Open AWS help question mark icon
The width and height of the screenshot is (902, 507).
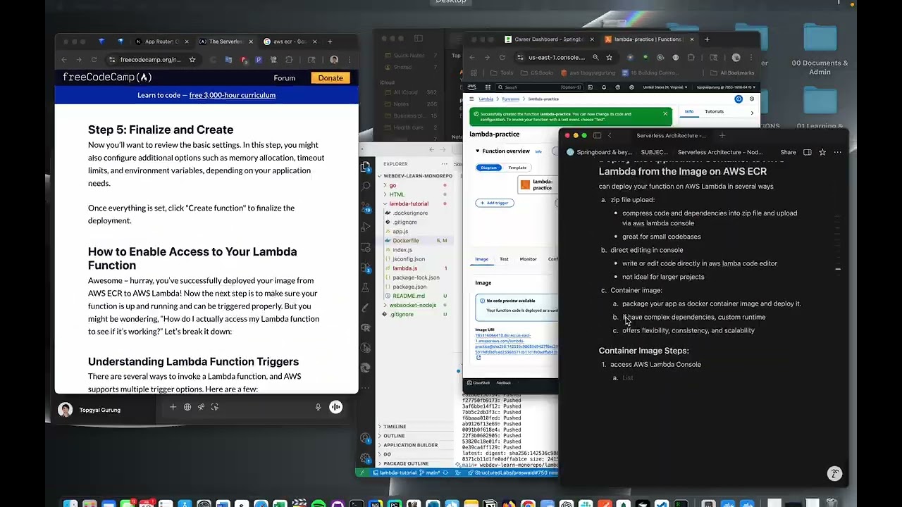[617, 87]
